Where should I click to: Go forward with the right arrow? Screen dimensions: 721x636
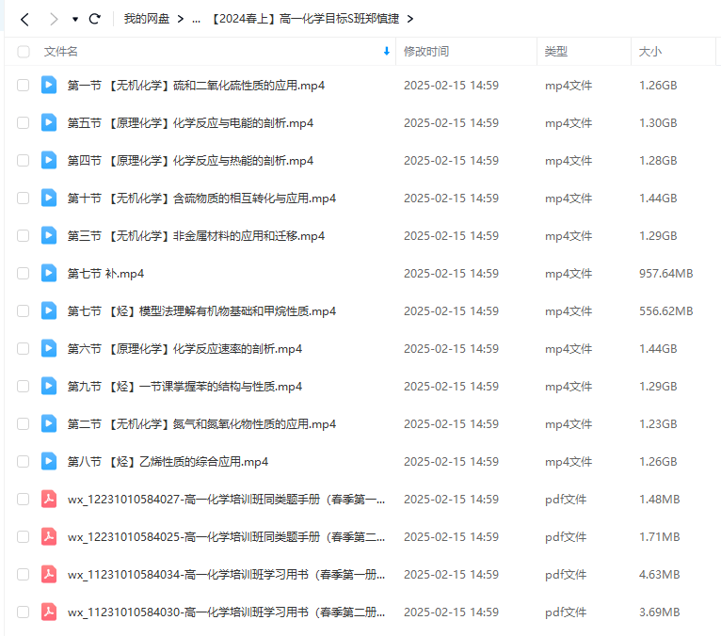click(54, 20)
